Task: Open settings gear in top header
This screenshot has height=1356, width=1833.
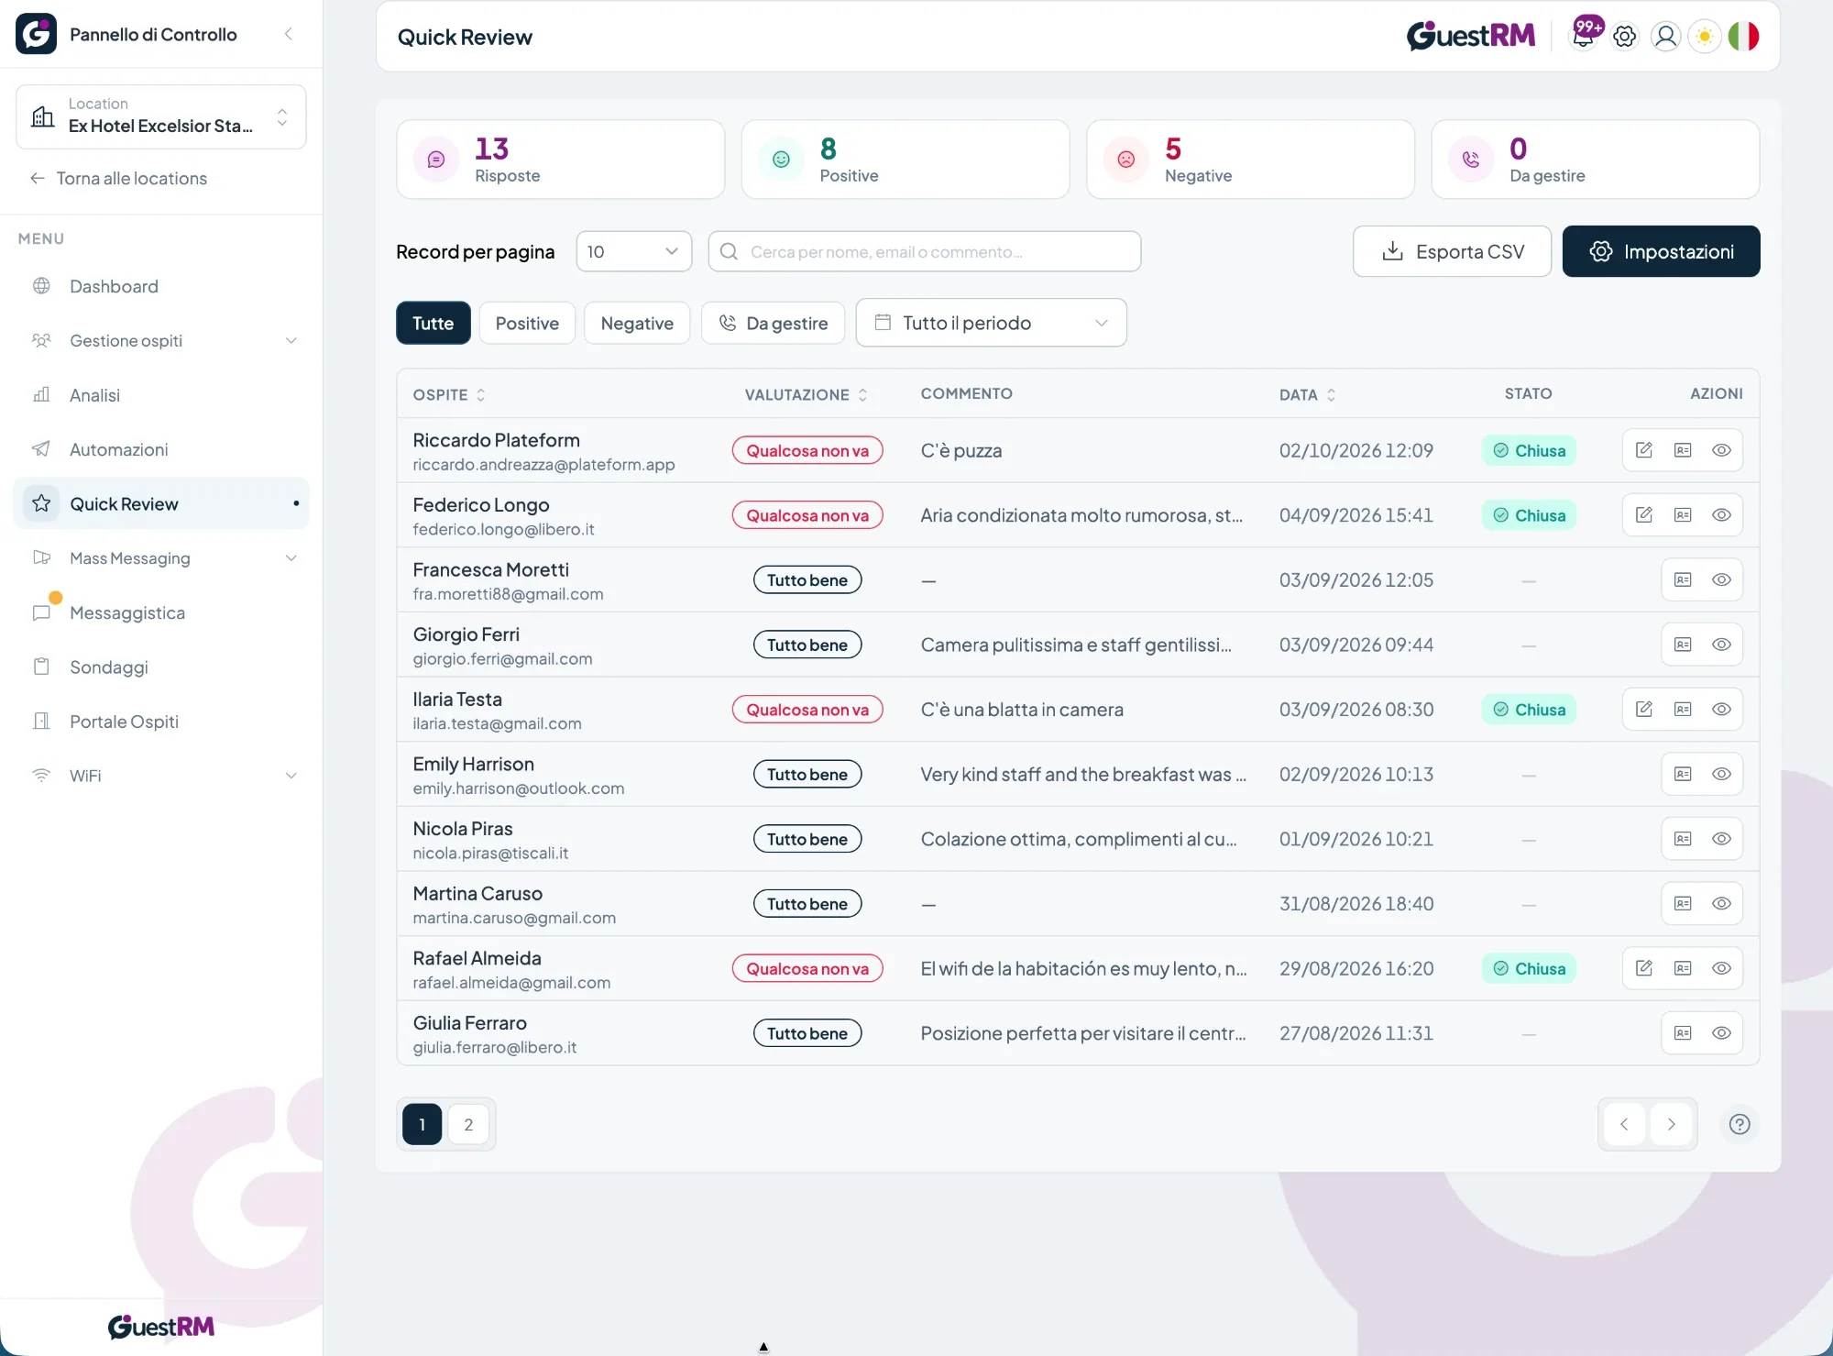Action: point(1624,36)
